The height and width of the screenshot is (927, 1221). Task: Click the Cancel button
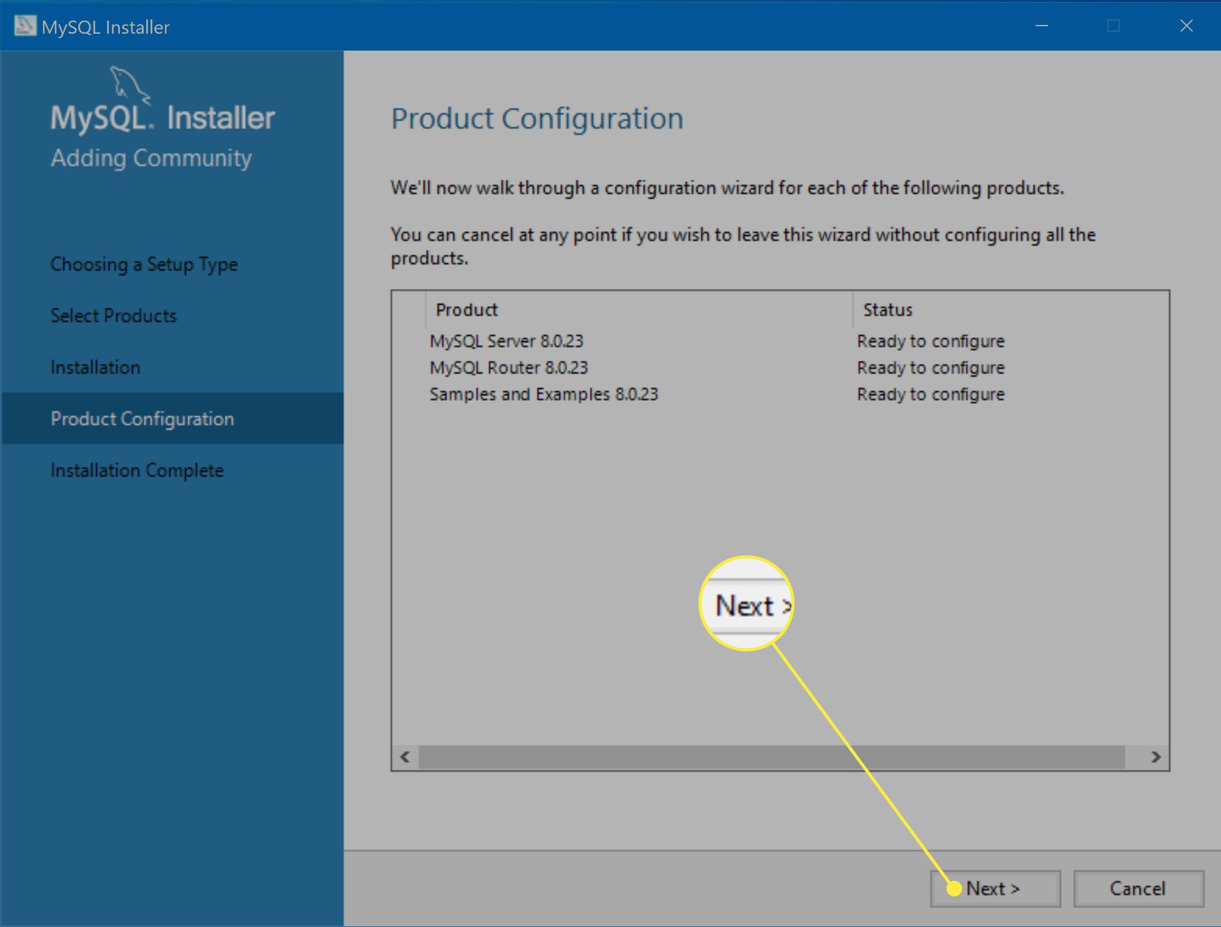point(1138,888)
